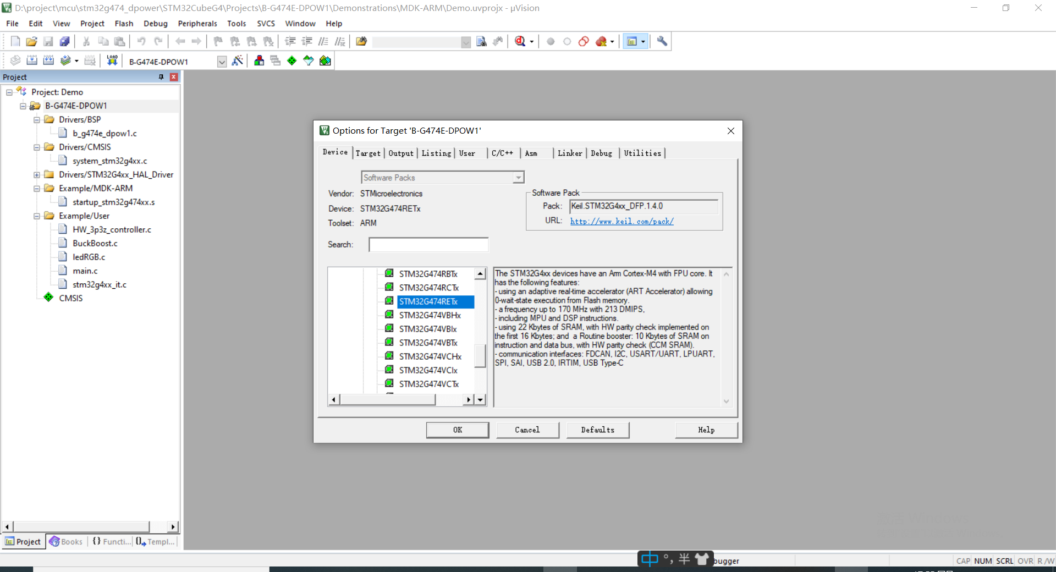
Task: Click the Cancel button
Action: (x=527, y=430)
